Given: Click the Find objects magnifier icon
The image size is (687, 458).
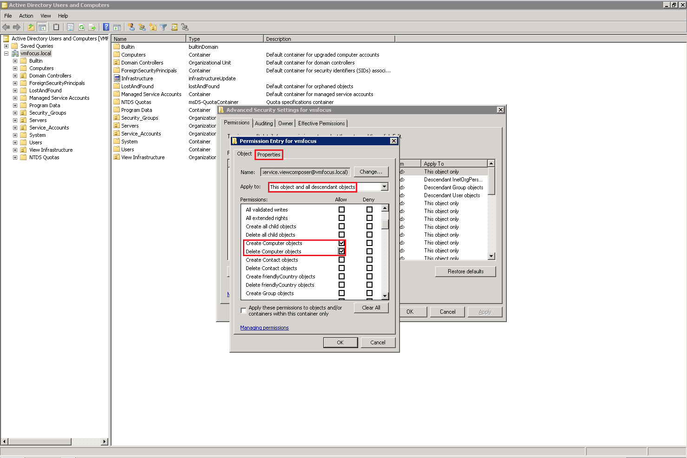Looking at the screenshot, I should pyautogui.click(x=174, y=27).
